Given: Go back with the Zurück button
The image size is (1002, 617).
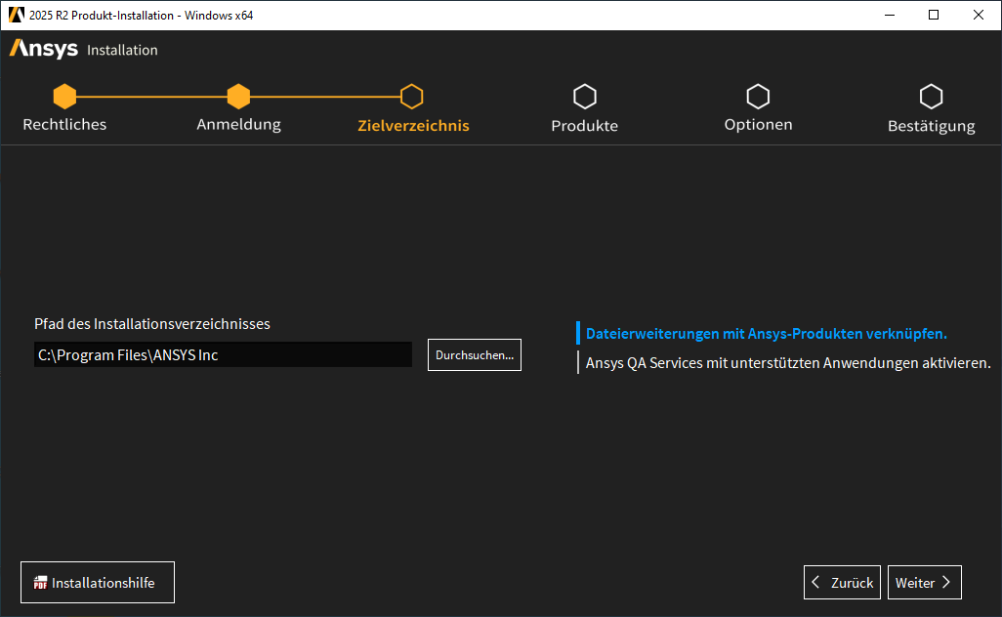Looking at the screenshot, I should click(x=842, y=583).
